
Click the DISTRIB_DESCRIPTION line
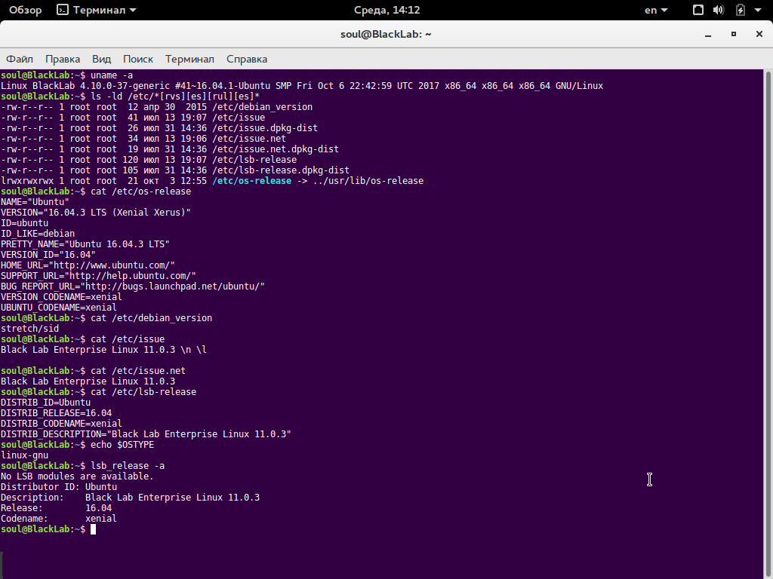tap(146, 434)
